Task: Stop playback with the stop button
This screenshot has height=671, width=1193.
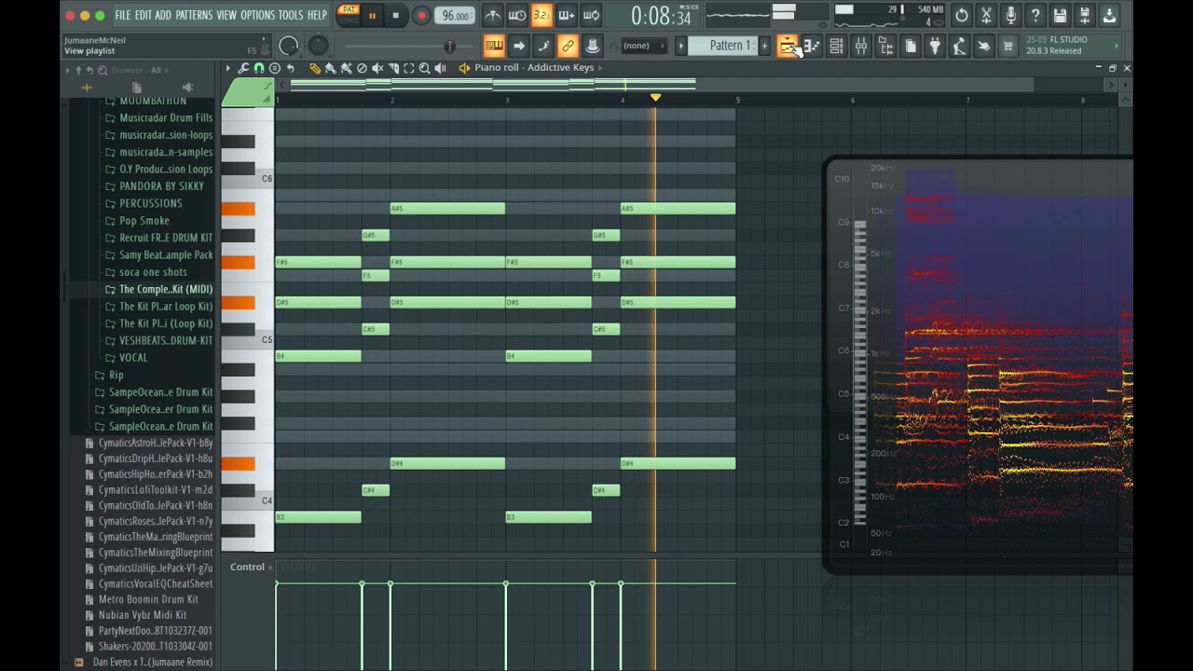Action: (395, 16)
